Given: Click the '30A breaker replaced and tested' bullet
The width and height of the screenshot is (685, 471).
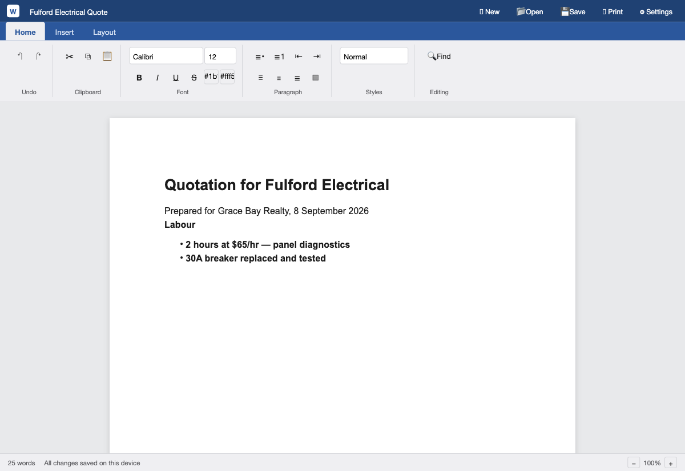Looking at the screenshot, I should (256, 258).
